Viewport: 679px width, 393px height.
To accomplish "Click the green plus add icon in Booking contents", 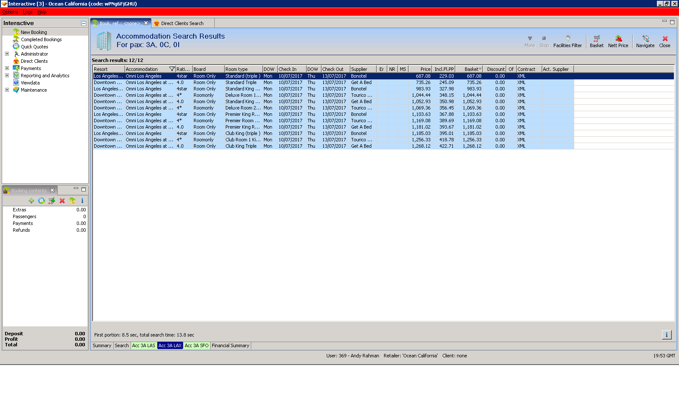I will click(x=31, y=201).
